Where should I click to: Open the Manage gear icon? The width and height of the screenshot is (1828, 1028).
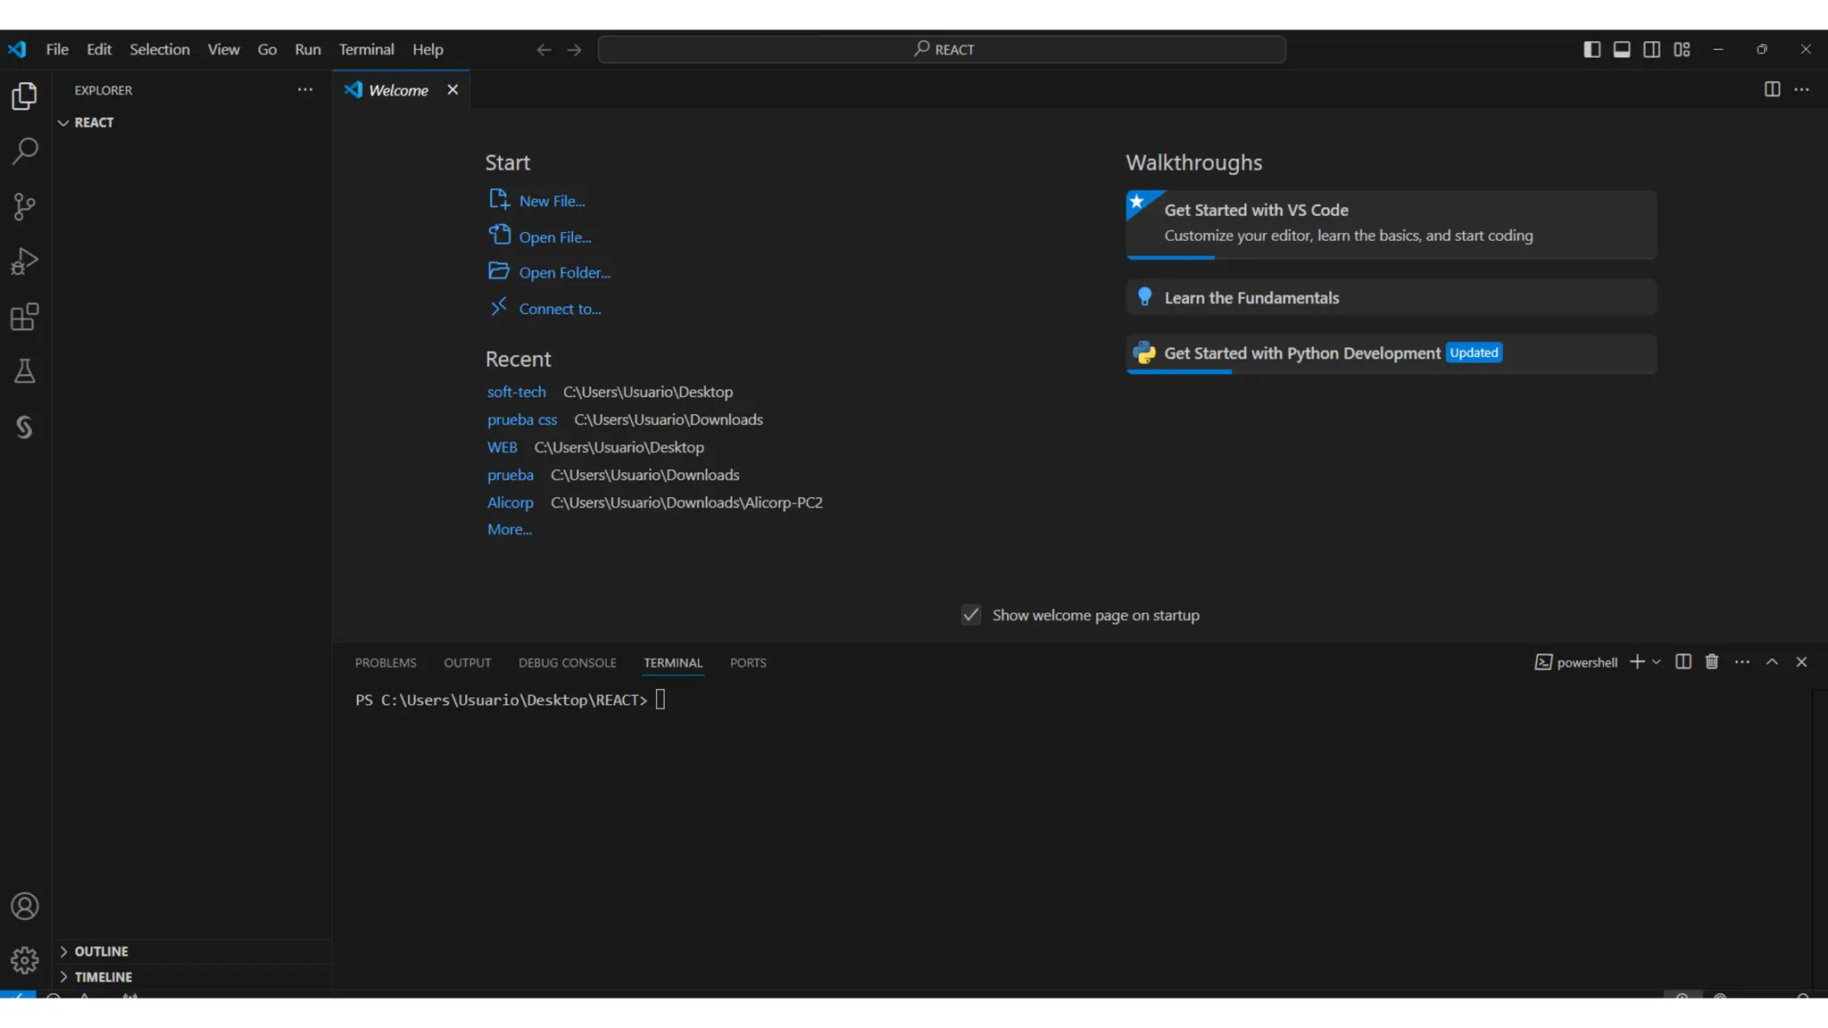24,960
